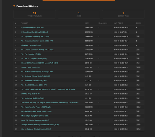Open Pioneer DJ Mix Mission 2021 Liveset Pack

pos(40,63)
